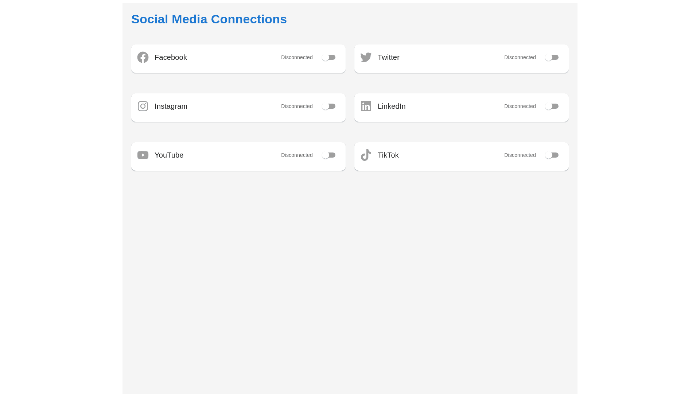The width and height of the screenshot is (700, 394).
Task: Toggle the Instagram connection switch
Action: [x=329, y=106]
